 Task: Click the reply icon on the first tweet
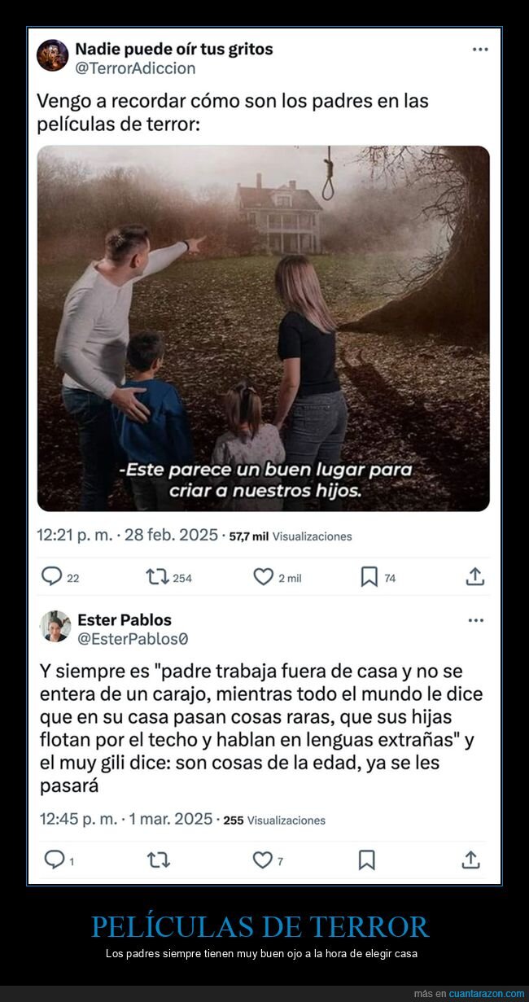click(x=52, y=577)
